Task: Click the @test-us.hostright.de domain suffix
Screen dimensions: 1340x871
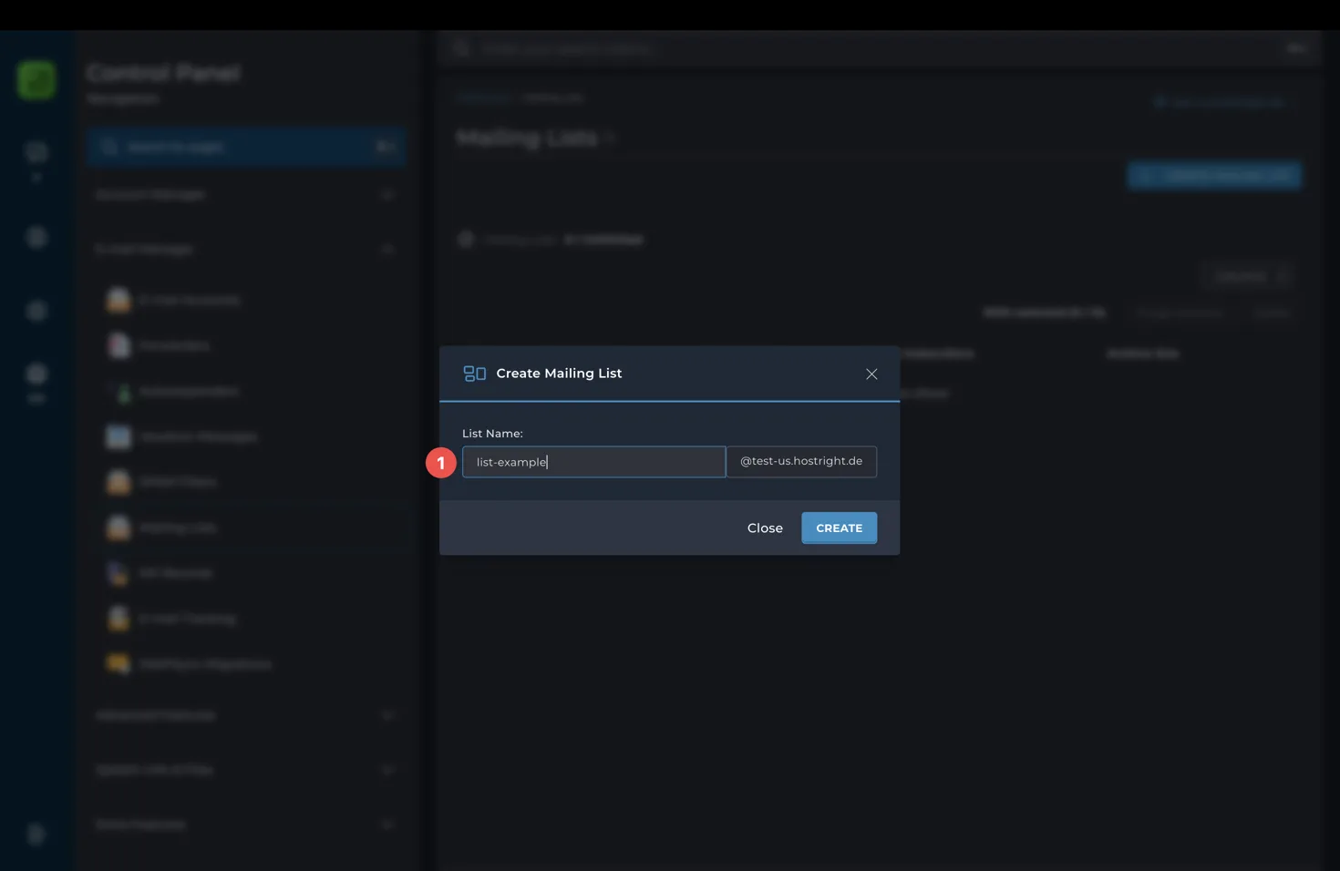Action: pyautogui.click(x=801, y=462)
